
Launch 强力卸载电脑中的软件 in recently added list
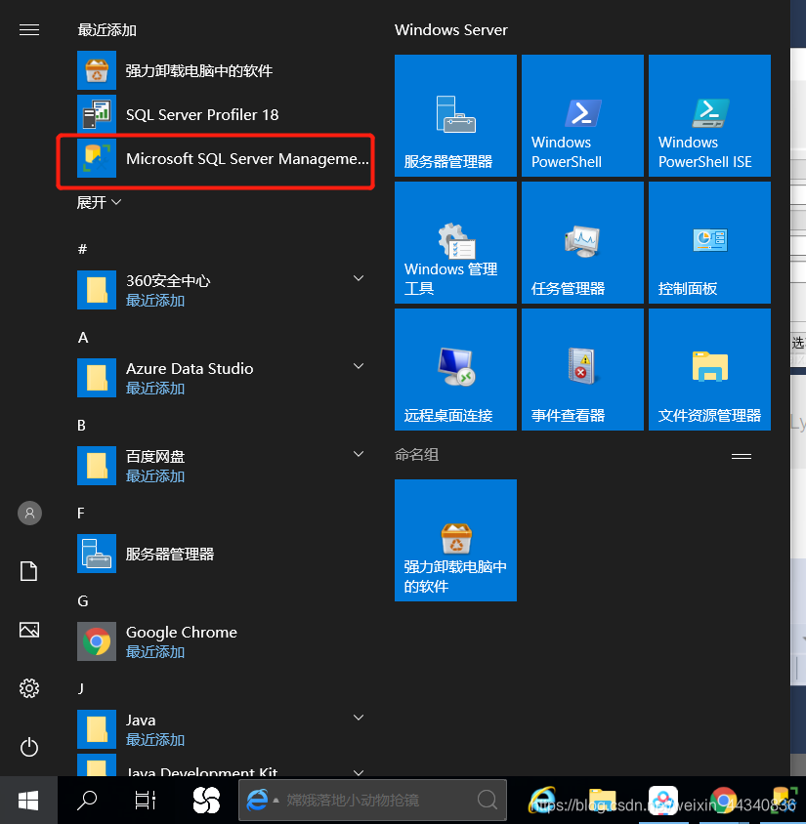pos(225,70)
